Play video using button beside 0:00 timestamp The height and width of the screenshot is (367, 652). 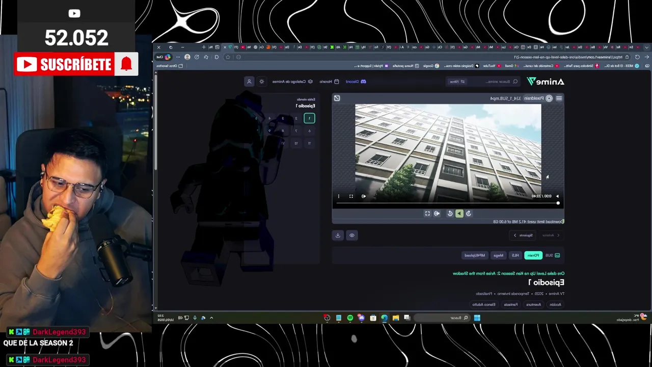[557, 196]
